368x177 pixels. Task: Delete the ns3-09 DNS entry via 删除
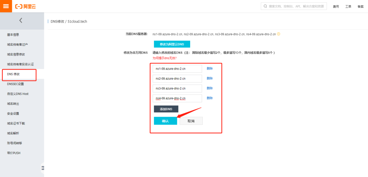pos(210,88)
